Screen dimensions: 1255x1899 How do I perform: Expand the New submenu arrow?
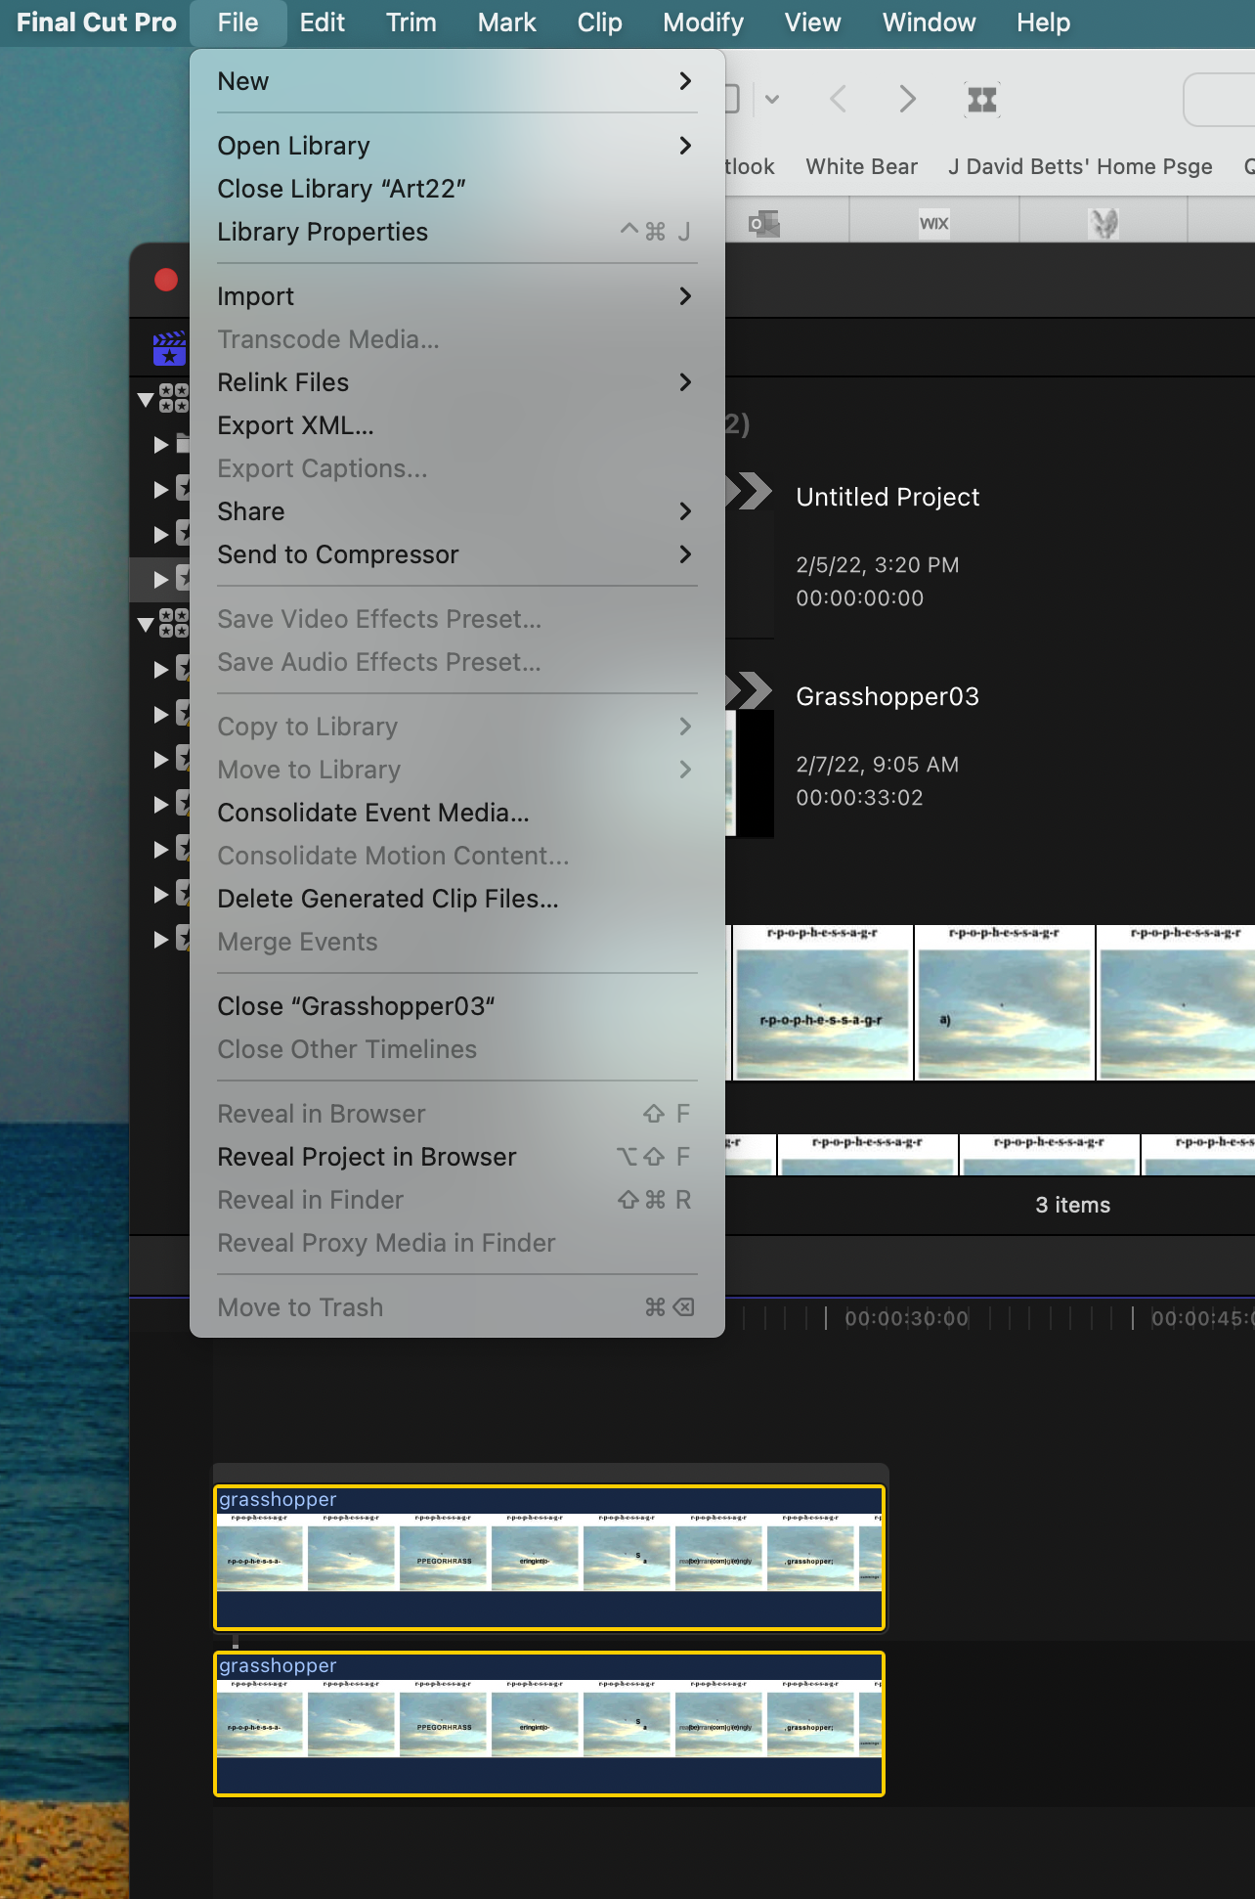[x=685, y=81]
